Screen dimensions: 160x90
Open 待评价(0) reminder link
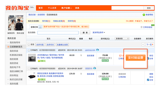[x=72, y=21]
